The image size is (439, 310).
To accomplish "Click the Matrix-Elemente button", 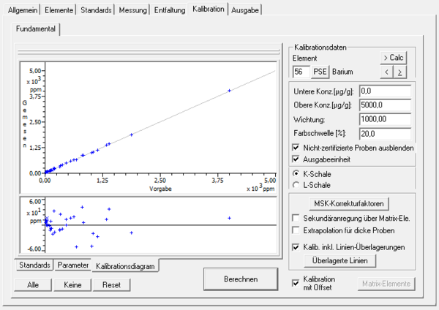I will (386, 284).
